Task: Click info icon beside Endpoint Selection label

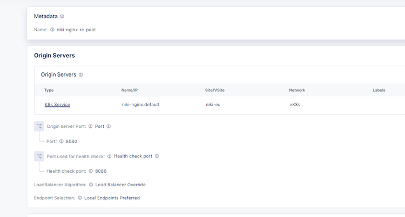Action: pyautogui.click(x=80, y=198)
